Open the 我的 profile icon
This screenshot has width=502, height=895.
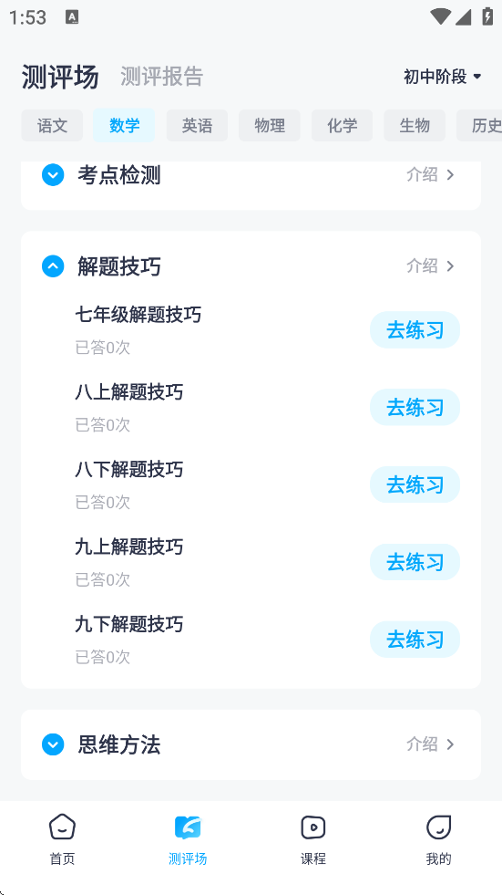point(438,827)
